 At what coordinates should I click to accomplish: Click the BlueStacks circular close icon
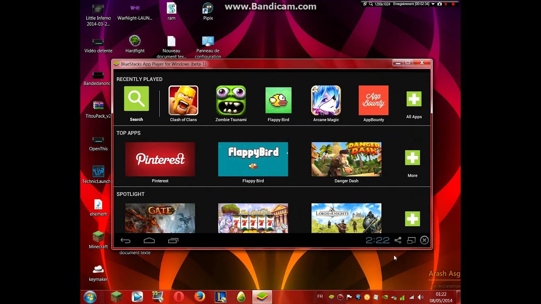424,240
